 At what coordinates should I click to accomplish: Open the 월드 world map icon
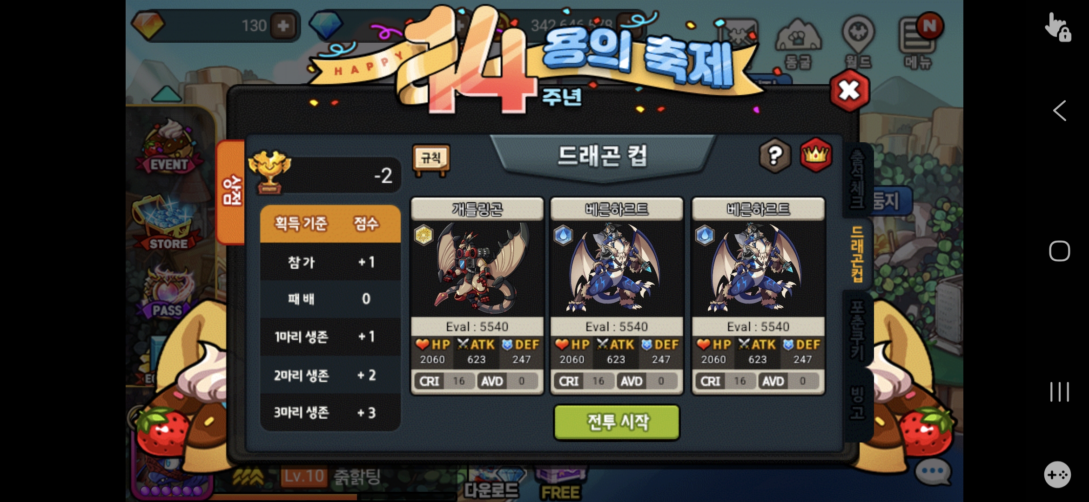click(858, 43)
